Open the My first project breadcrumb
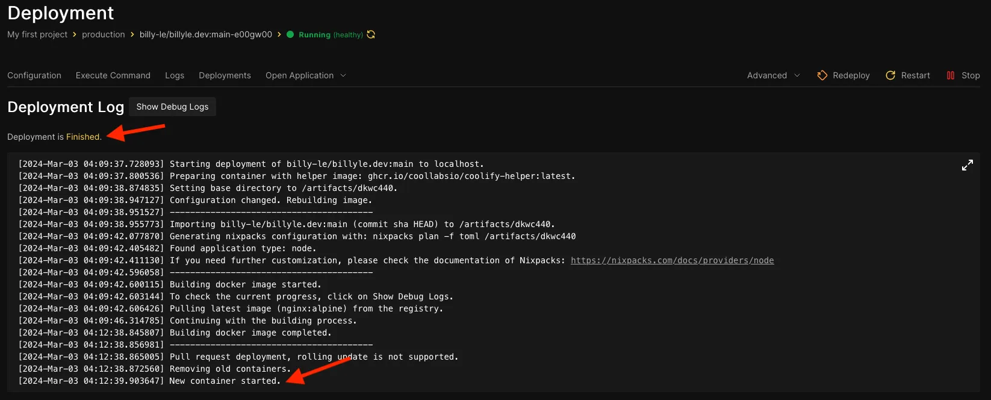The height and width of the screenshot is (400, 991). click(37, 34)
